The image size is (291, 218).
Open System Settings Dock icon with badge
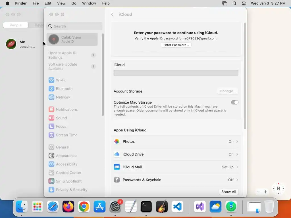tap(115, 207)
